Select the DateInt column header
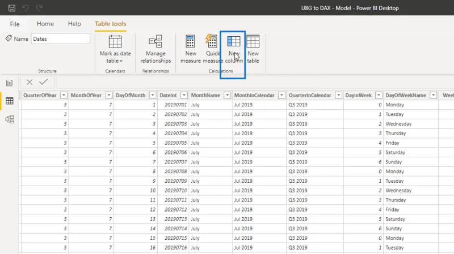Image resolution: width=454 pixels, height=254 pixels. (168, 95)
